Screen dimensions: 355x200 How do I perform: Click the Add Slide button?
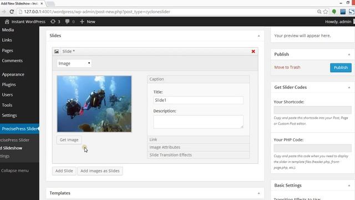pyautogui.click(x=64, y=171)
